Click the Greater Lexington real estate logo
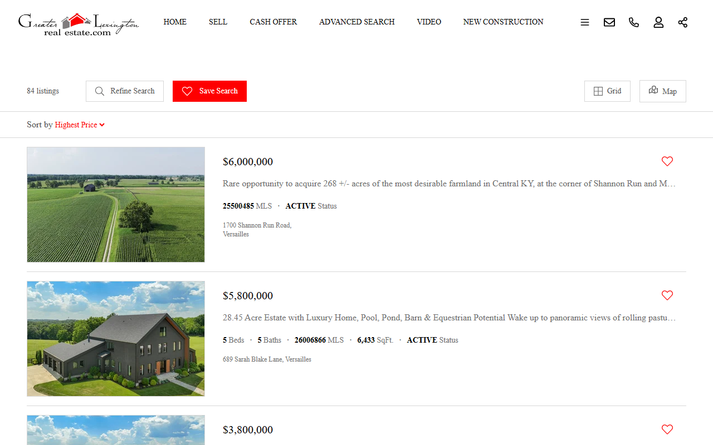 78,24
